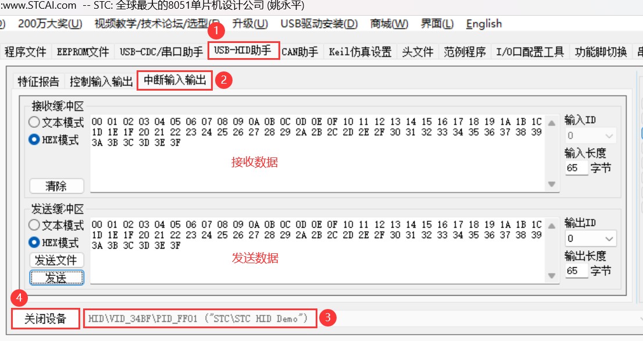Click receive buffer scrollbar down arrow
The image size is (643, 341).
pos(552,184)
